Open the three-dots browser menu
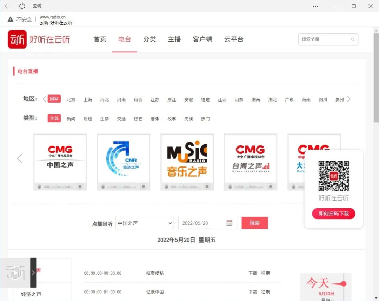Screen dimensions: 379x301 click(315, 6)
